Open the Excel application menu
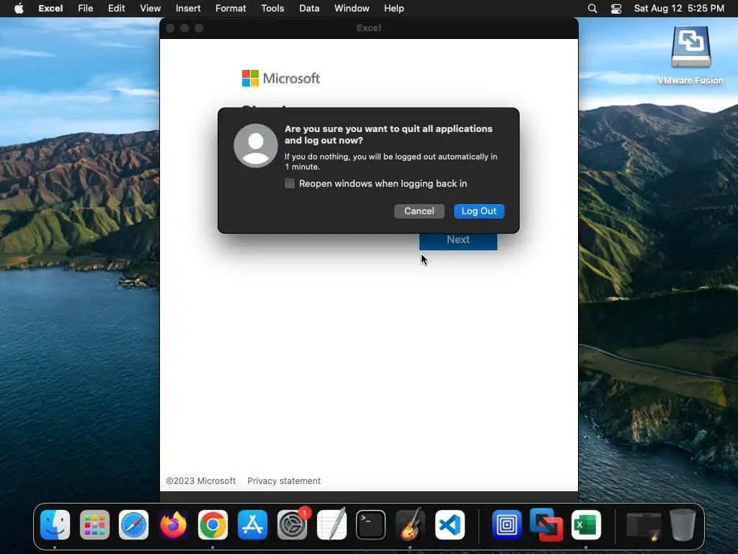Screen dimensions: 738x554 [x=50, y=9]
